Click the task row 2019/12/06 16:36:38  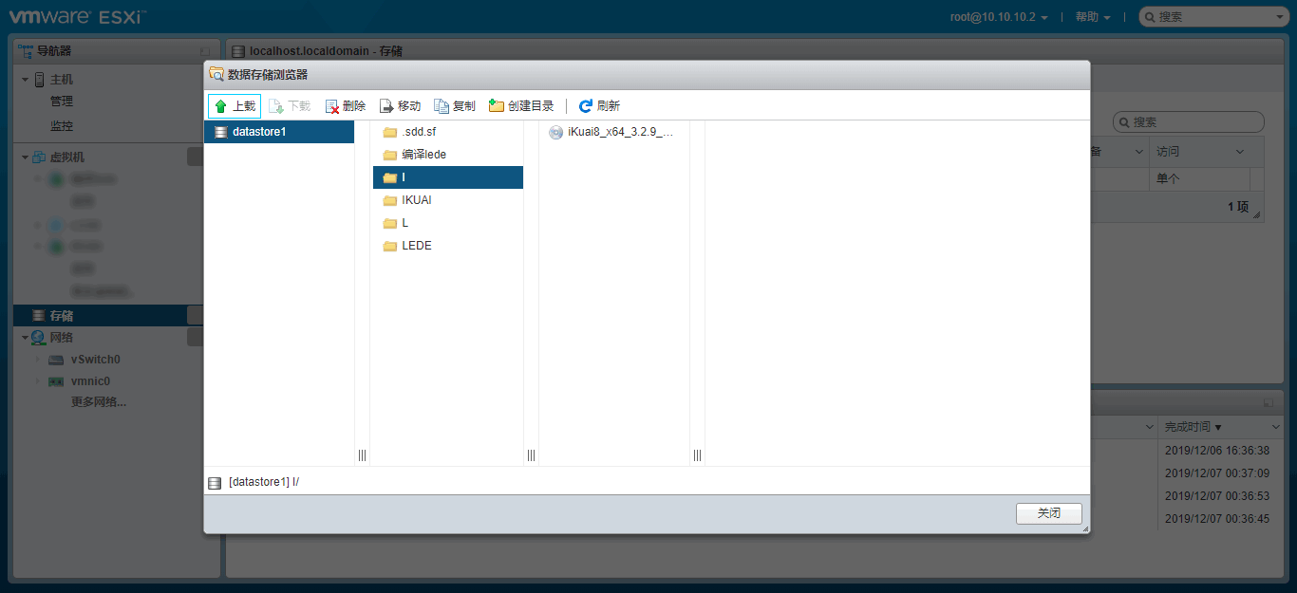pyautogui.click(x=1217, y=451)
